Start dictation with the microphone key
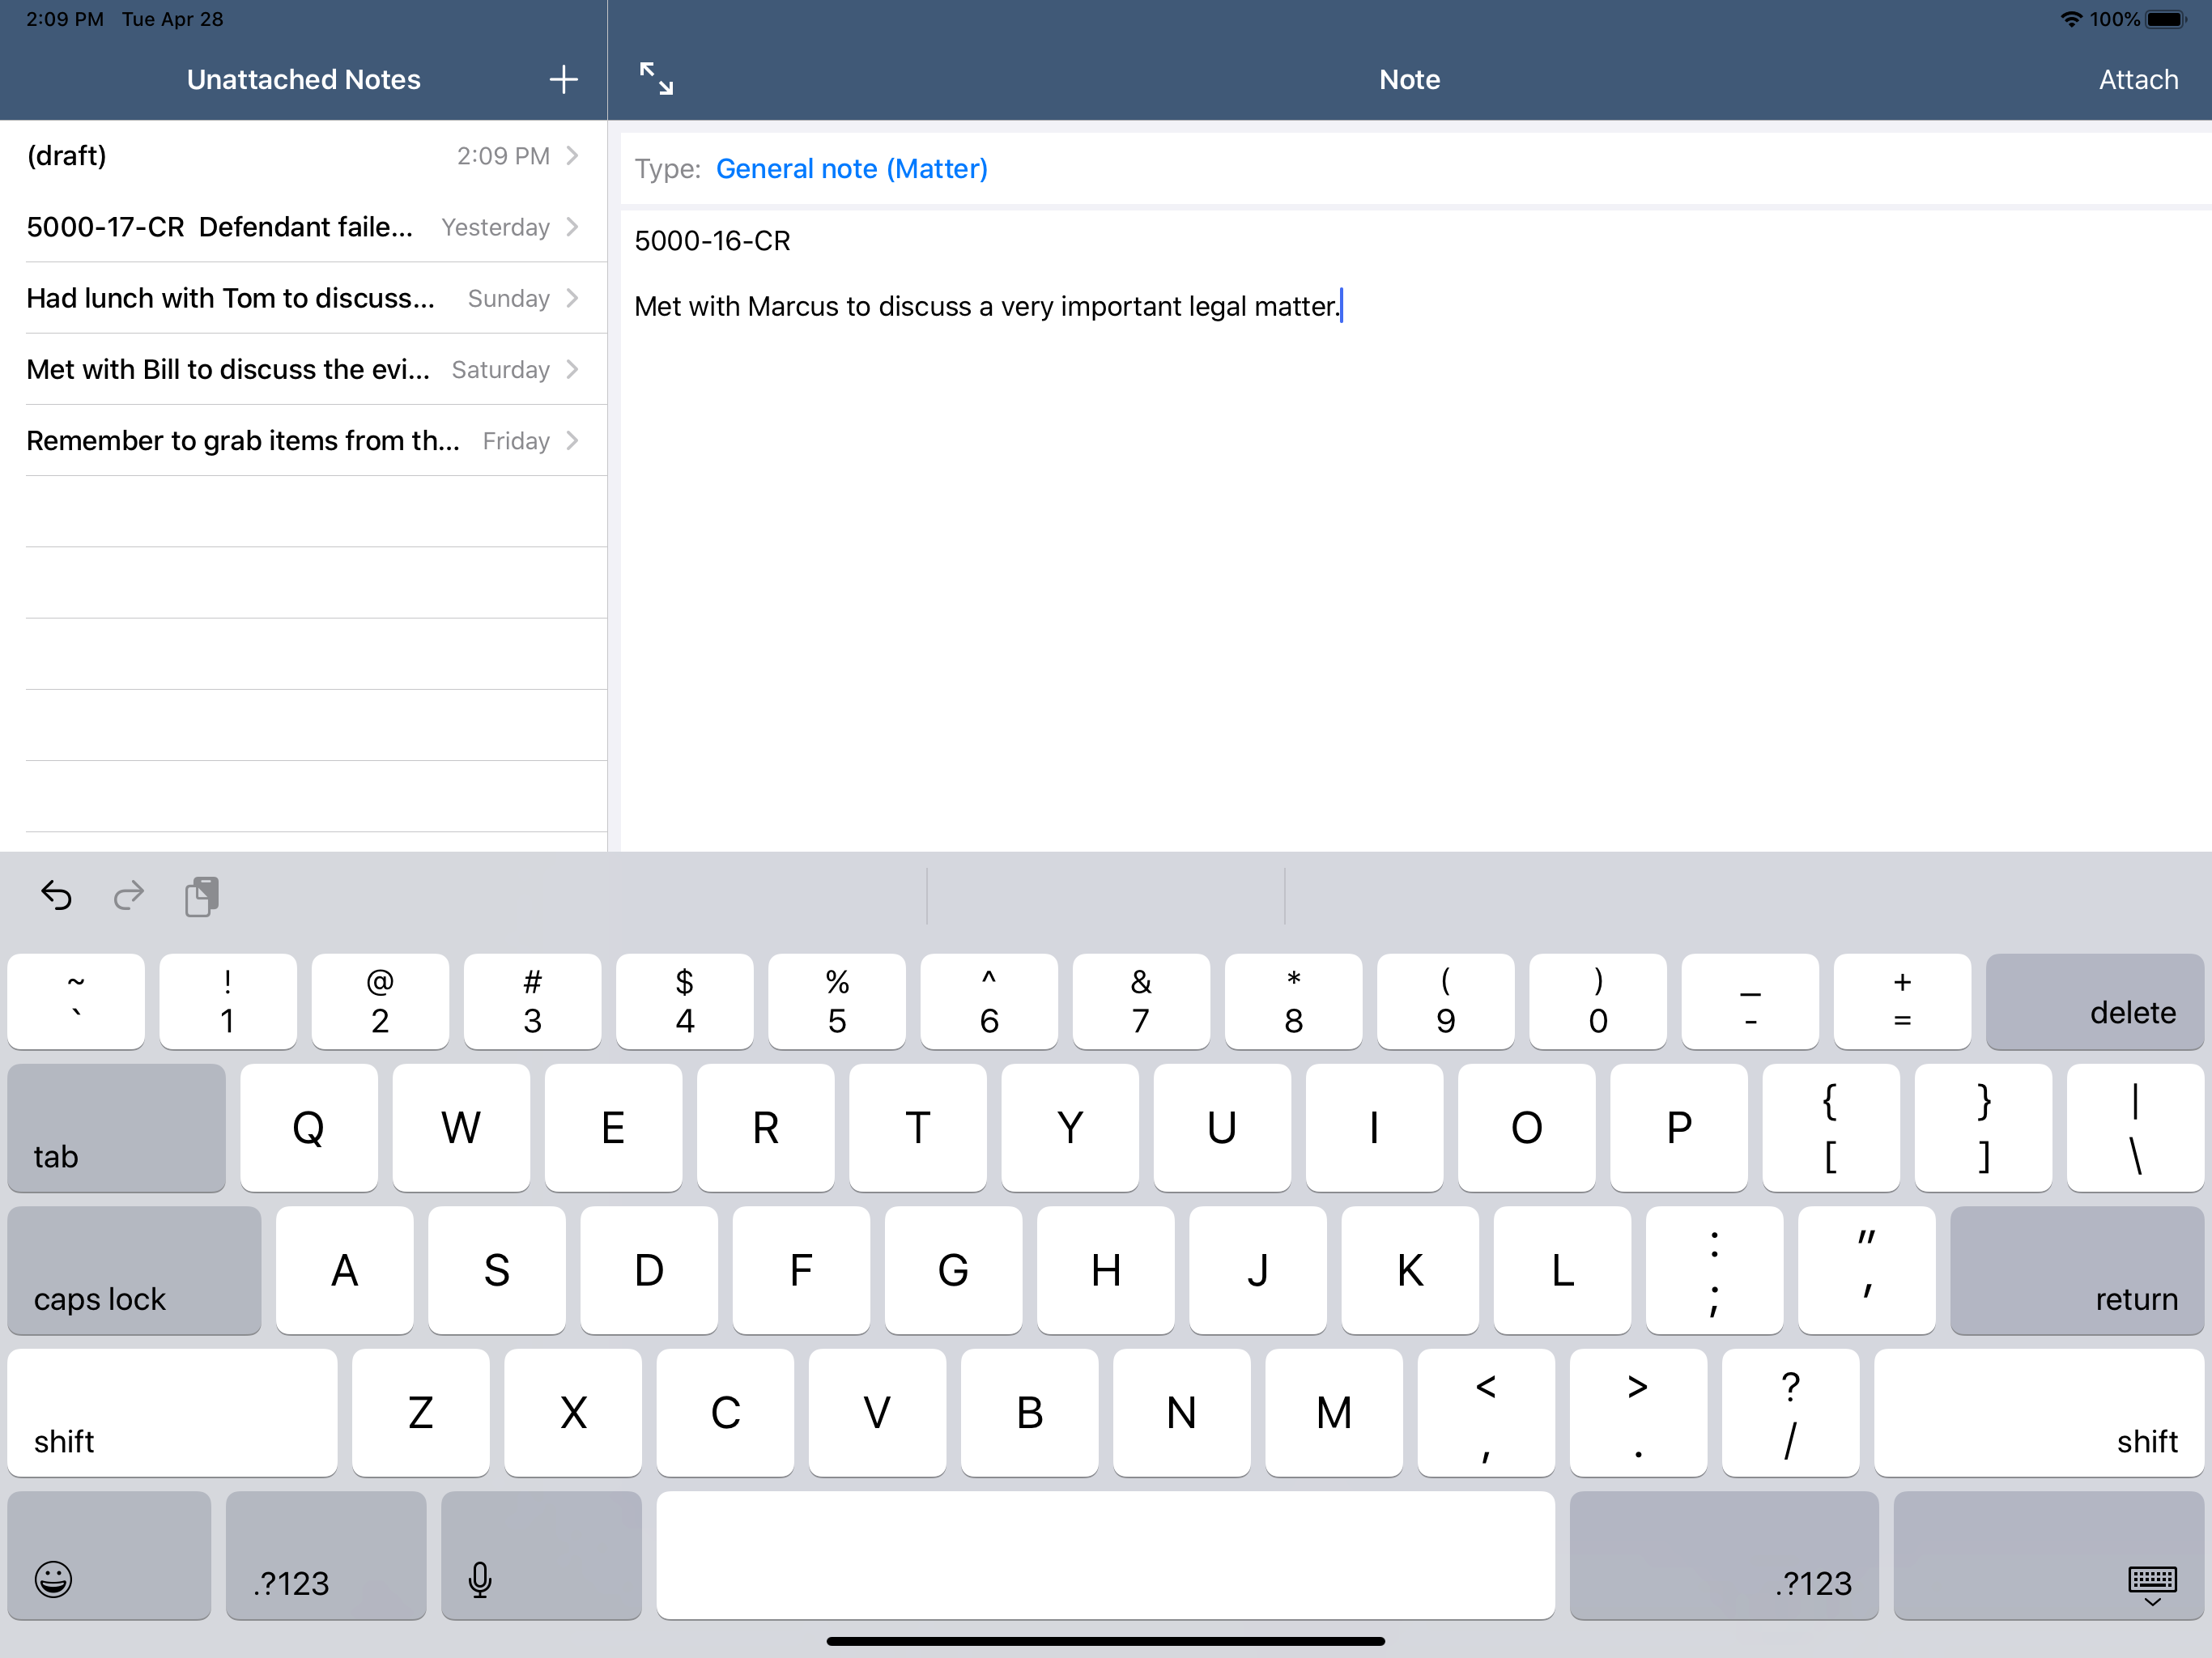 click(x=541, y=1555)
